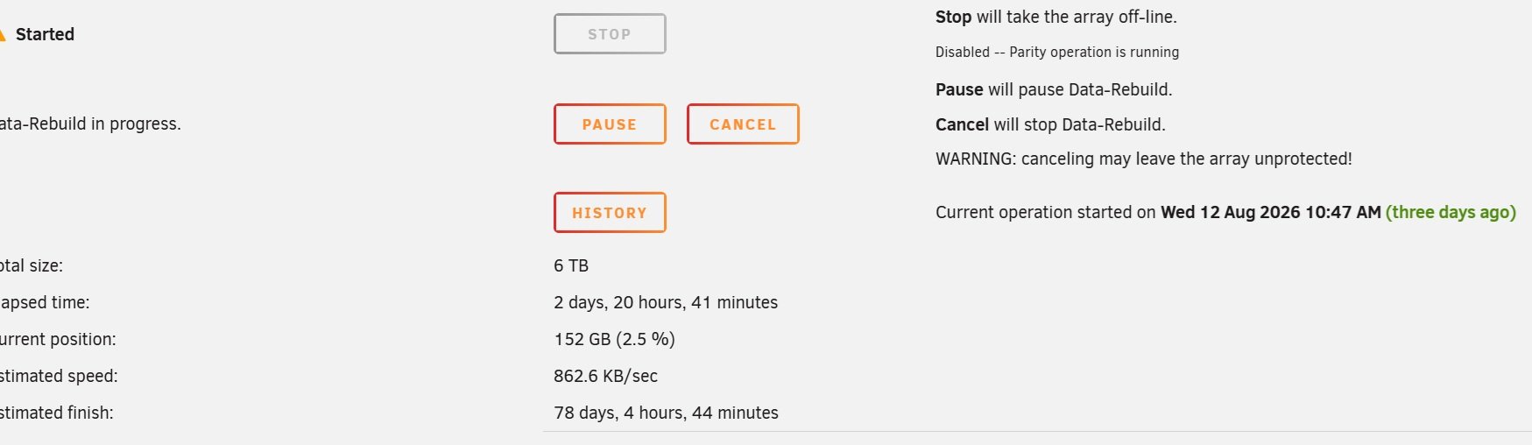The width and height of the screenshot is (1532, 445).
Task: Click the Pause will pause Data-Rebuild description
Action: 1054,89
